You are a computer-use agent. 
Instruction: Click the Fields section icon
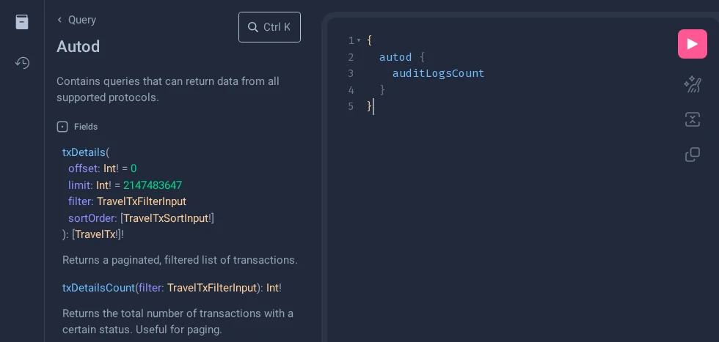tap(62, 127)
